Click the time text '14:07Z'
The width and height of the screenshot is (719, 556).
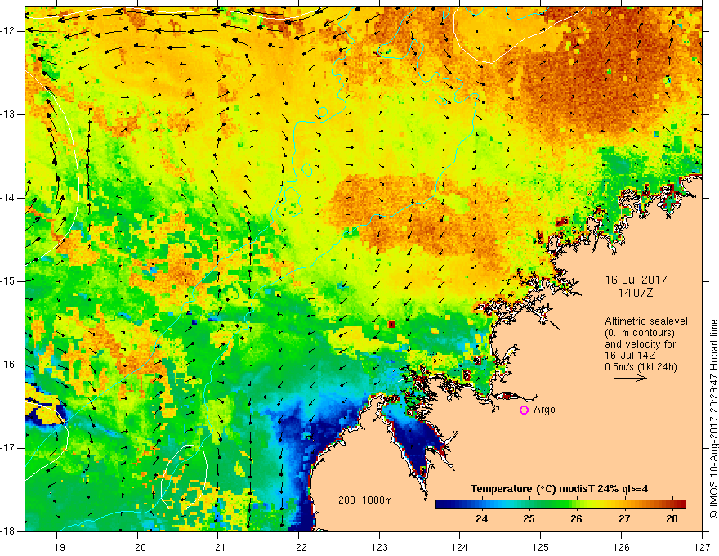click(636, 293)
